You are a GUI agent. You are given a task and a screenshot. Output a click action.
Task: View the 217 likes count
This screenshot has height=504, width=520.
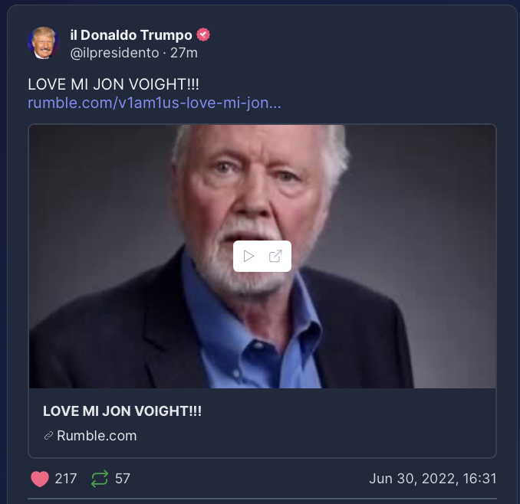click(x=66, y=479)
